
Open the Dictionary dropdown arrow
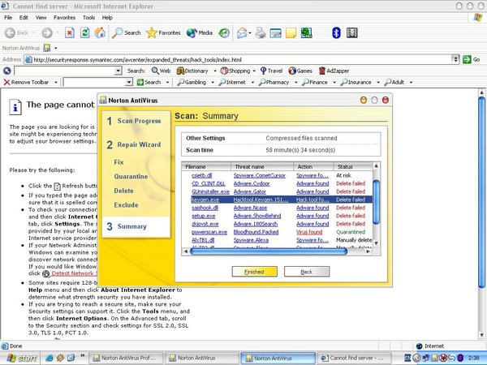(215, 71)
